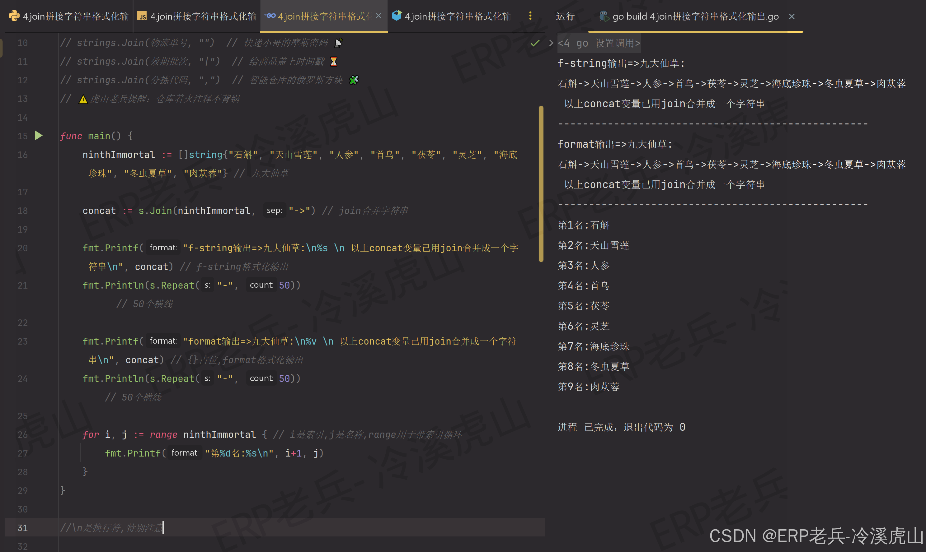This screenshot has height=552, width=926.
Task: Switch to the 运行 tab
Action: coord(565,16)
